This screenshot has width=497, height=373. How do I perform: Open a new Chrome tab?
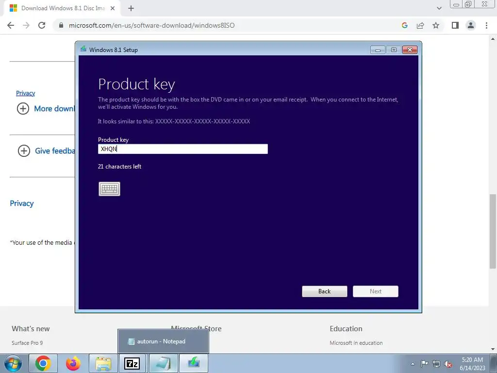(131, 9)
